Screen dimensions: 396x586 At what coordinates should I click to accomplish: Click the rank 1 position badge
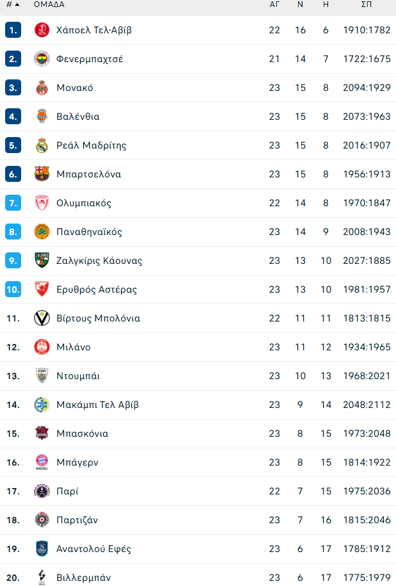pyautogui.click(x=13, y=30)
